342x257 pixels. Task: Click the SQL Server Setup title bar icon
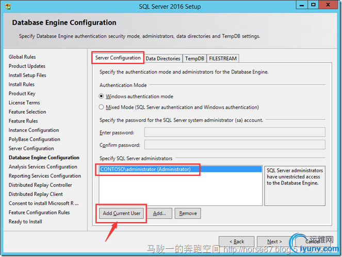pos(8,7)
